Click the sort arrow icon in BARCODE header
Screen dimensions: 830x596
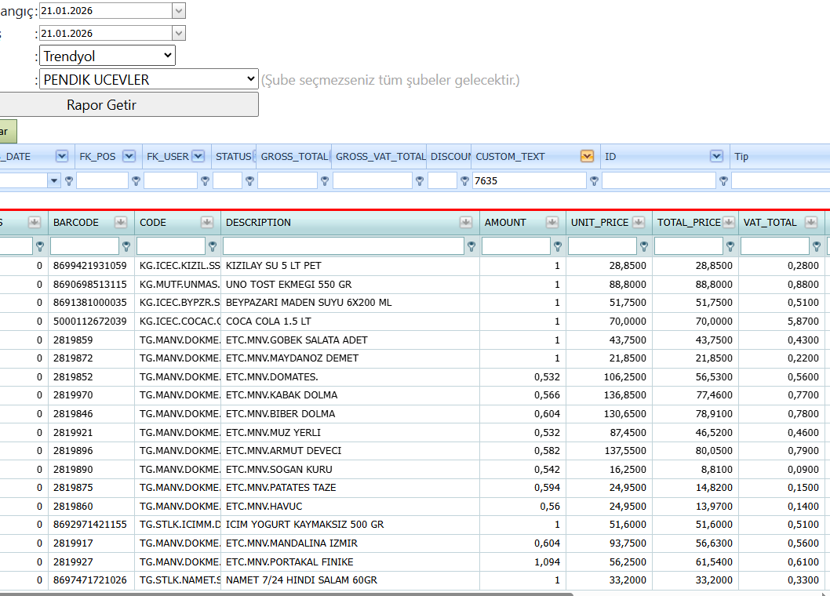121,222
